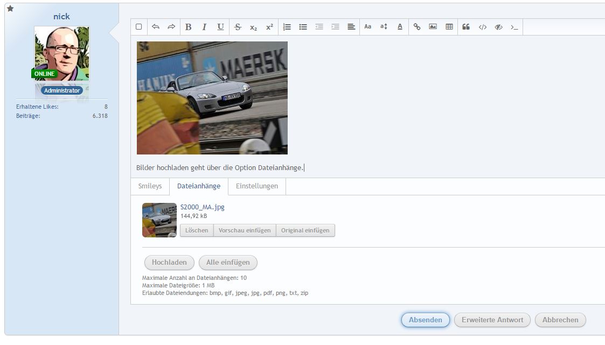The width and height of the screenshot is (605, 345).
Task: Click the insert link icon
Action: [416, 27]
